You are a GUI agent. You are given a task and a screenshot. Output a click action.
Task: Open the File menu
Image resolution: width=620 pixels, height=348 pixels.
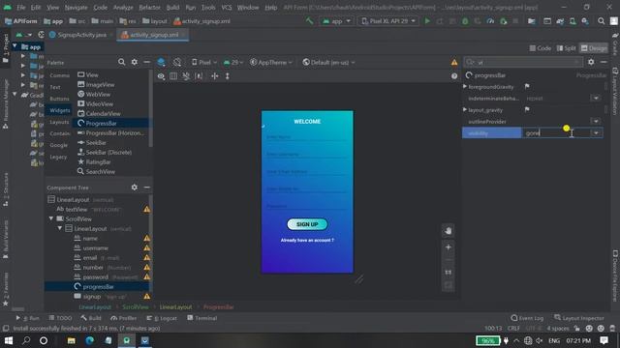[21, 8]
